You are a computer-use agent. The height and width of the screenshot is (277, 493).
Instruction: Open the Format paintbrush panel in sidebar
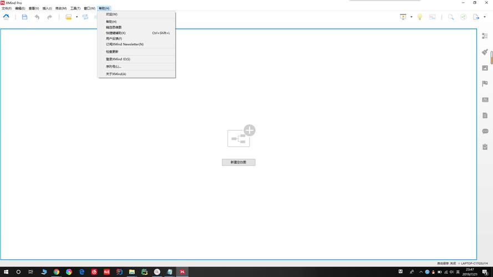[x=485, y=52]
